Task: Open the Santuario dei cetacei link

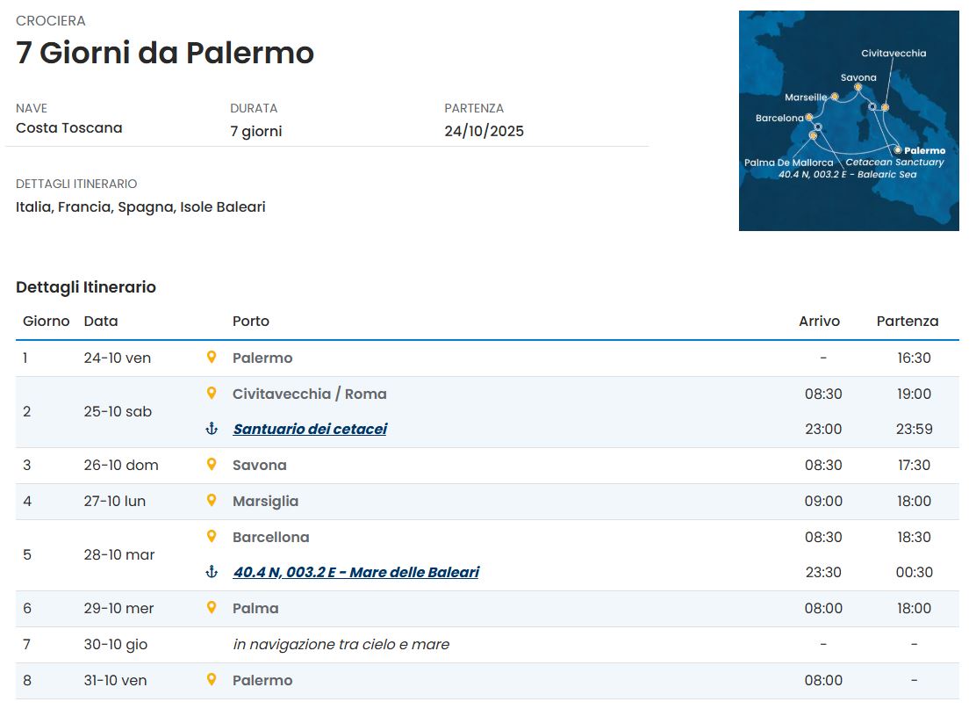Action: click(310, 429)
